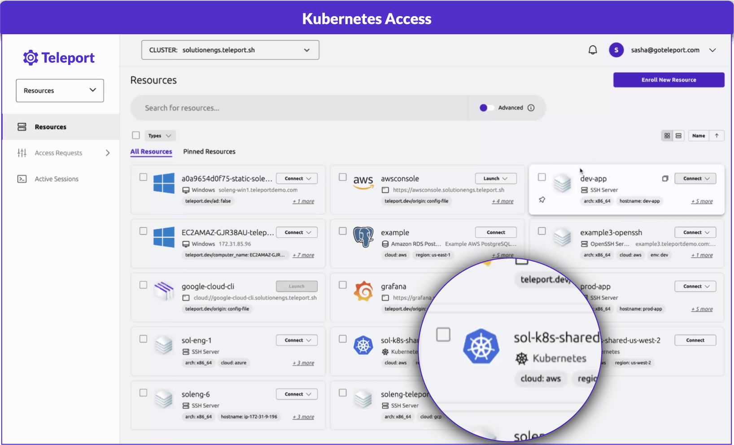734x445 pixels.
Task: Select the EC2AMAZ-GJR38AU checkbox
Action: 143,231
